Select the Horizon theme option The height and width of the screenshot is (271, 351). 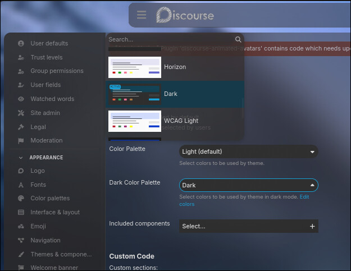point(175,67)
